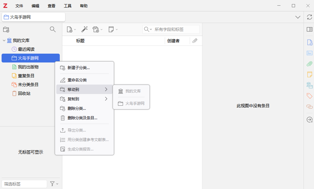The width and height of the screenshot is (314, 189).
Task: Open the notes section yellow icon
Action: pyautogui.click(x=309, y=74)
